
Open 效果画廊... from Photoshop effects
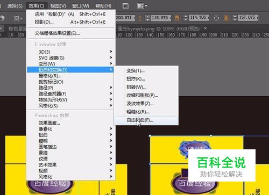click(70, 123)
